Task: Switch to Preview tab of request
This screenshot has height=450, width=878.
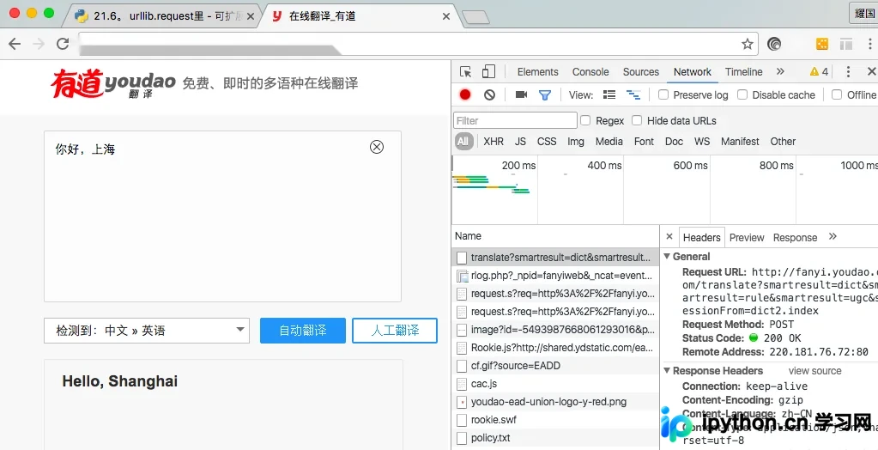Action: point(747,238)
